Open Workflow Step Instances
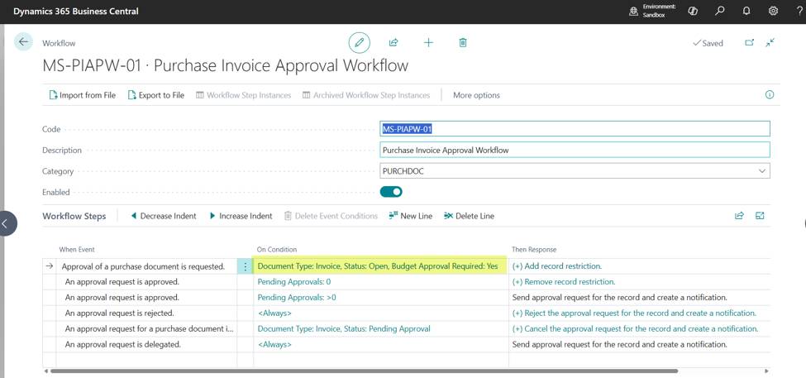Viewport: 806px width, 378px height. click(x=244, y=95)
